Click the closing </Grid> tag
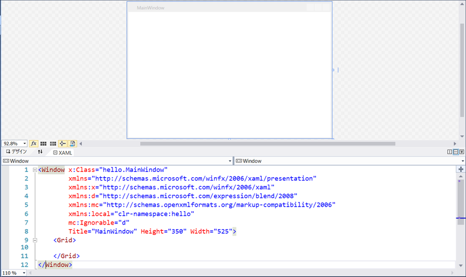 pyautogui.click(x=66, y=256)
